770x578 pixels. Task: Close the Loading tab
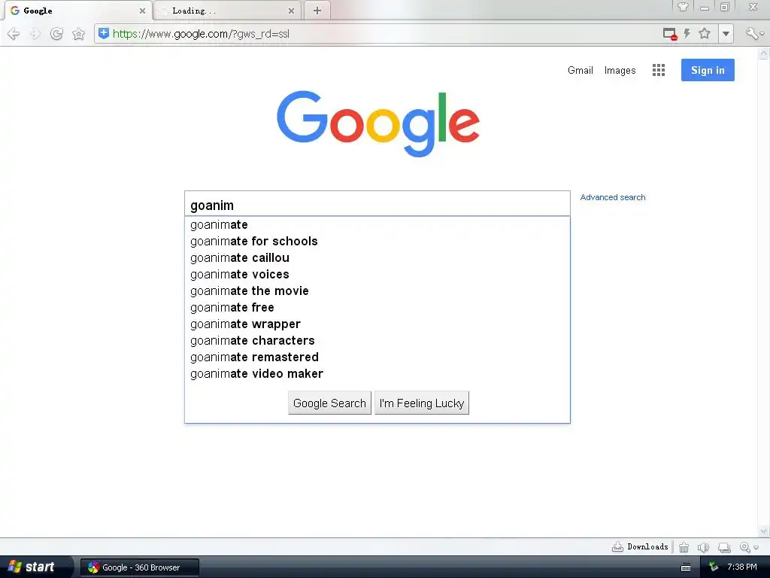291,11
